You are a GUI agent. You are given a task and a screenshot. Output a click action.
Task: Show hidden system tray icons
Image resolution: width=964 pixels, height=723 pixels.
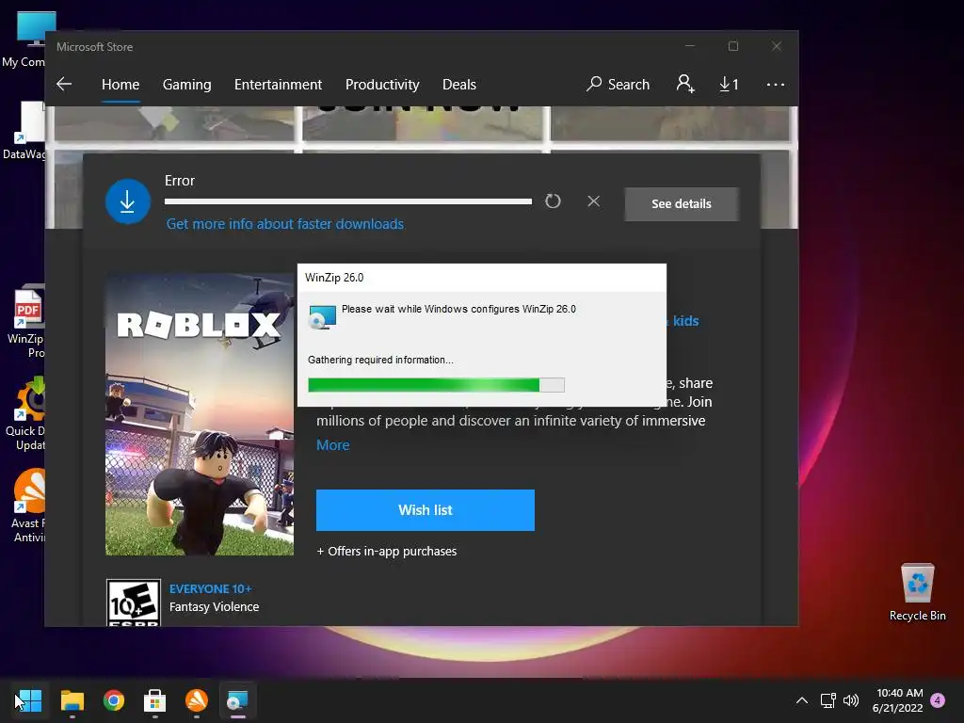tap(802, 700)
